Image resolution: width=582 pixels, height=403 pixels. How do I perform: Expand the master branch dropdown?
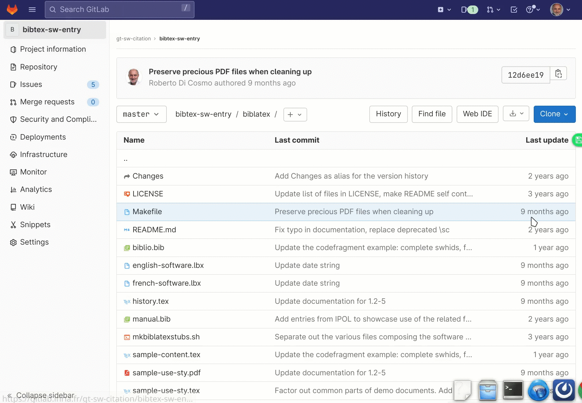pyautogui.click(x=141, y=114)
